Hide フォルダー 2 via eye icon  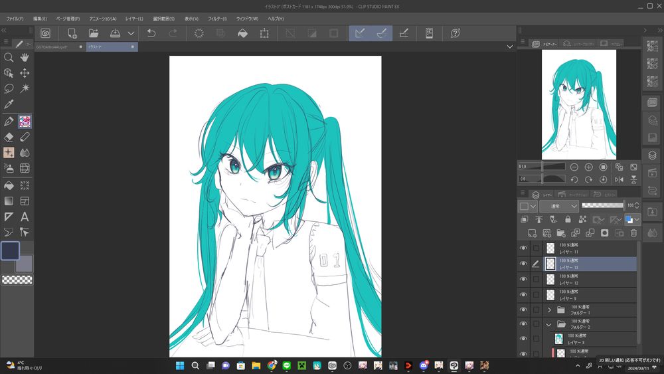[523, 324]
